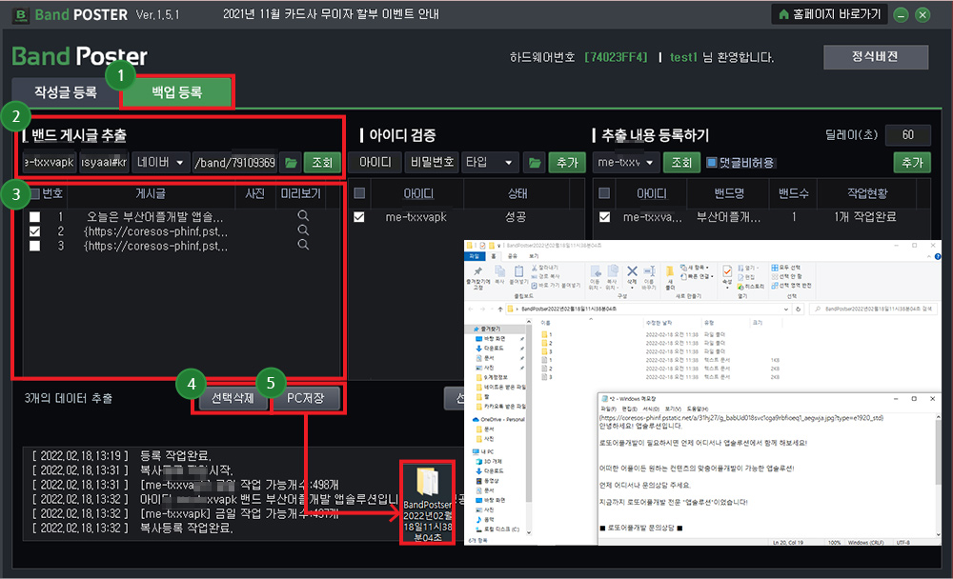
Task: Open Explorer 보기 ribbon tab
Action: pos(534,256)
